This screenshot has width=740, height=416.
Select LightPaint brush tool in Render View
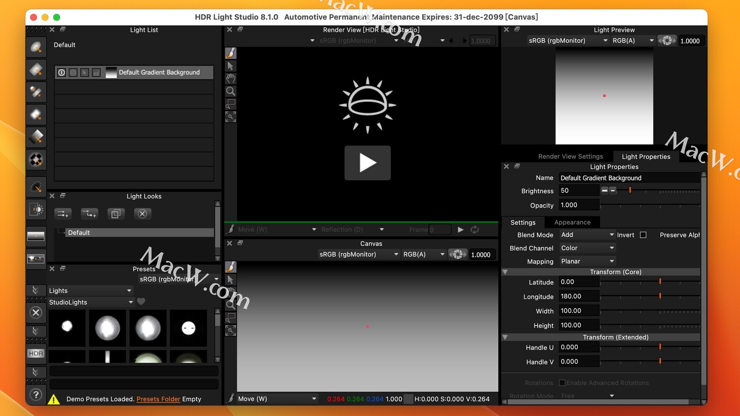(x=230, y=53)
